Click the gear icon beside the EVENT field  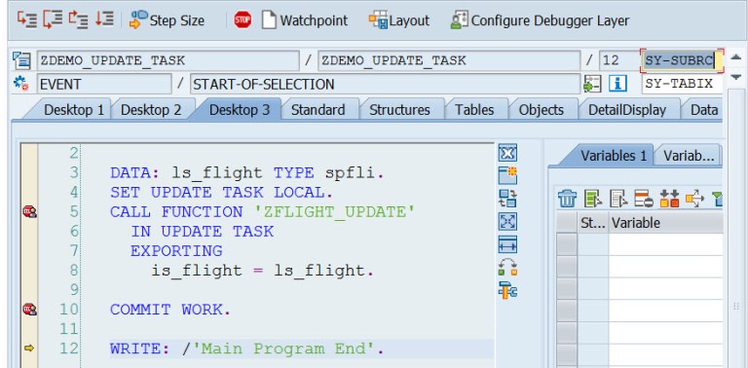click(21, 84)
